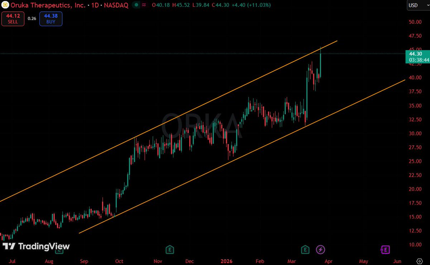430x265 pixels.
Task: Click the Oruka Therapeutics symbol logo icon
Action: pyautogui.click(x=5, y=5)
